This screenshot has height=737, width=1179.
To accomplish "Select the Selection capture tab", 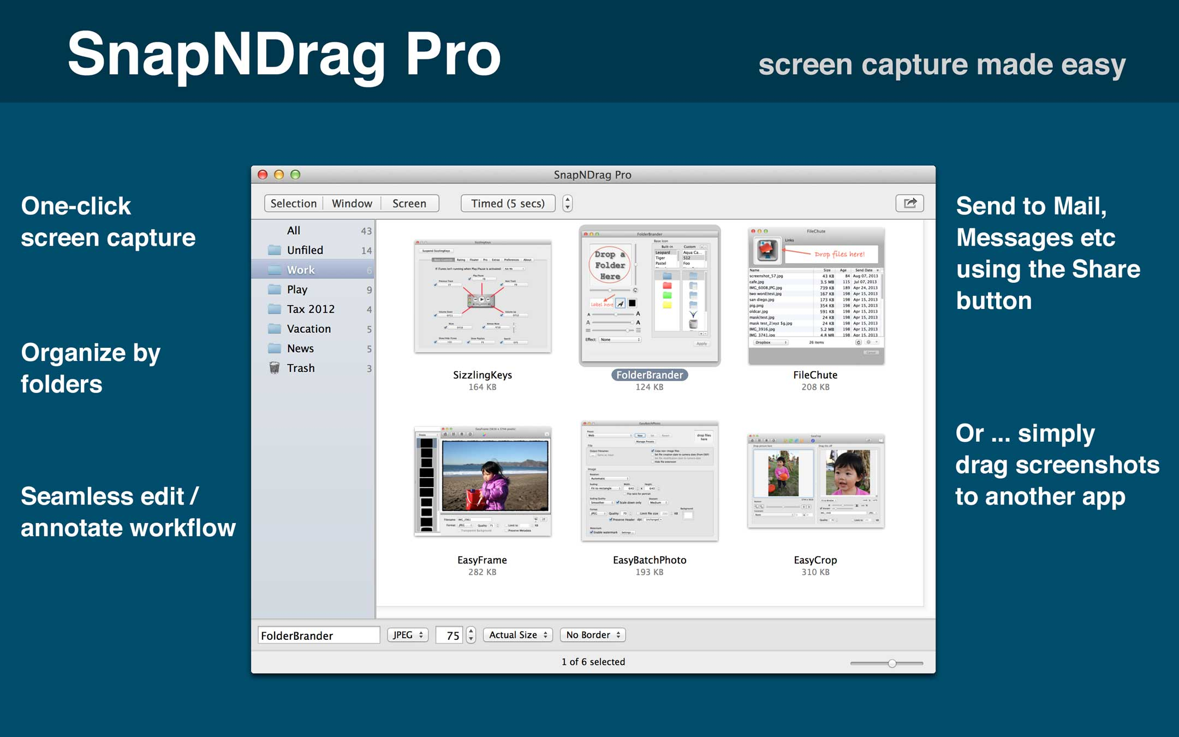I will pos(293,203).
